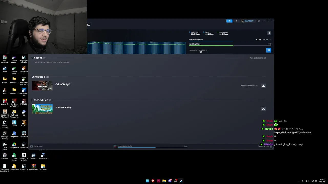Show hidden system tray icons

coord(299,181)
